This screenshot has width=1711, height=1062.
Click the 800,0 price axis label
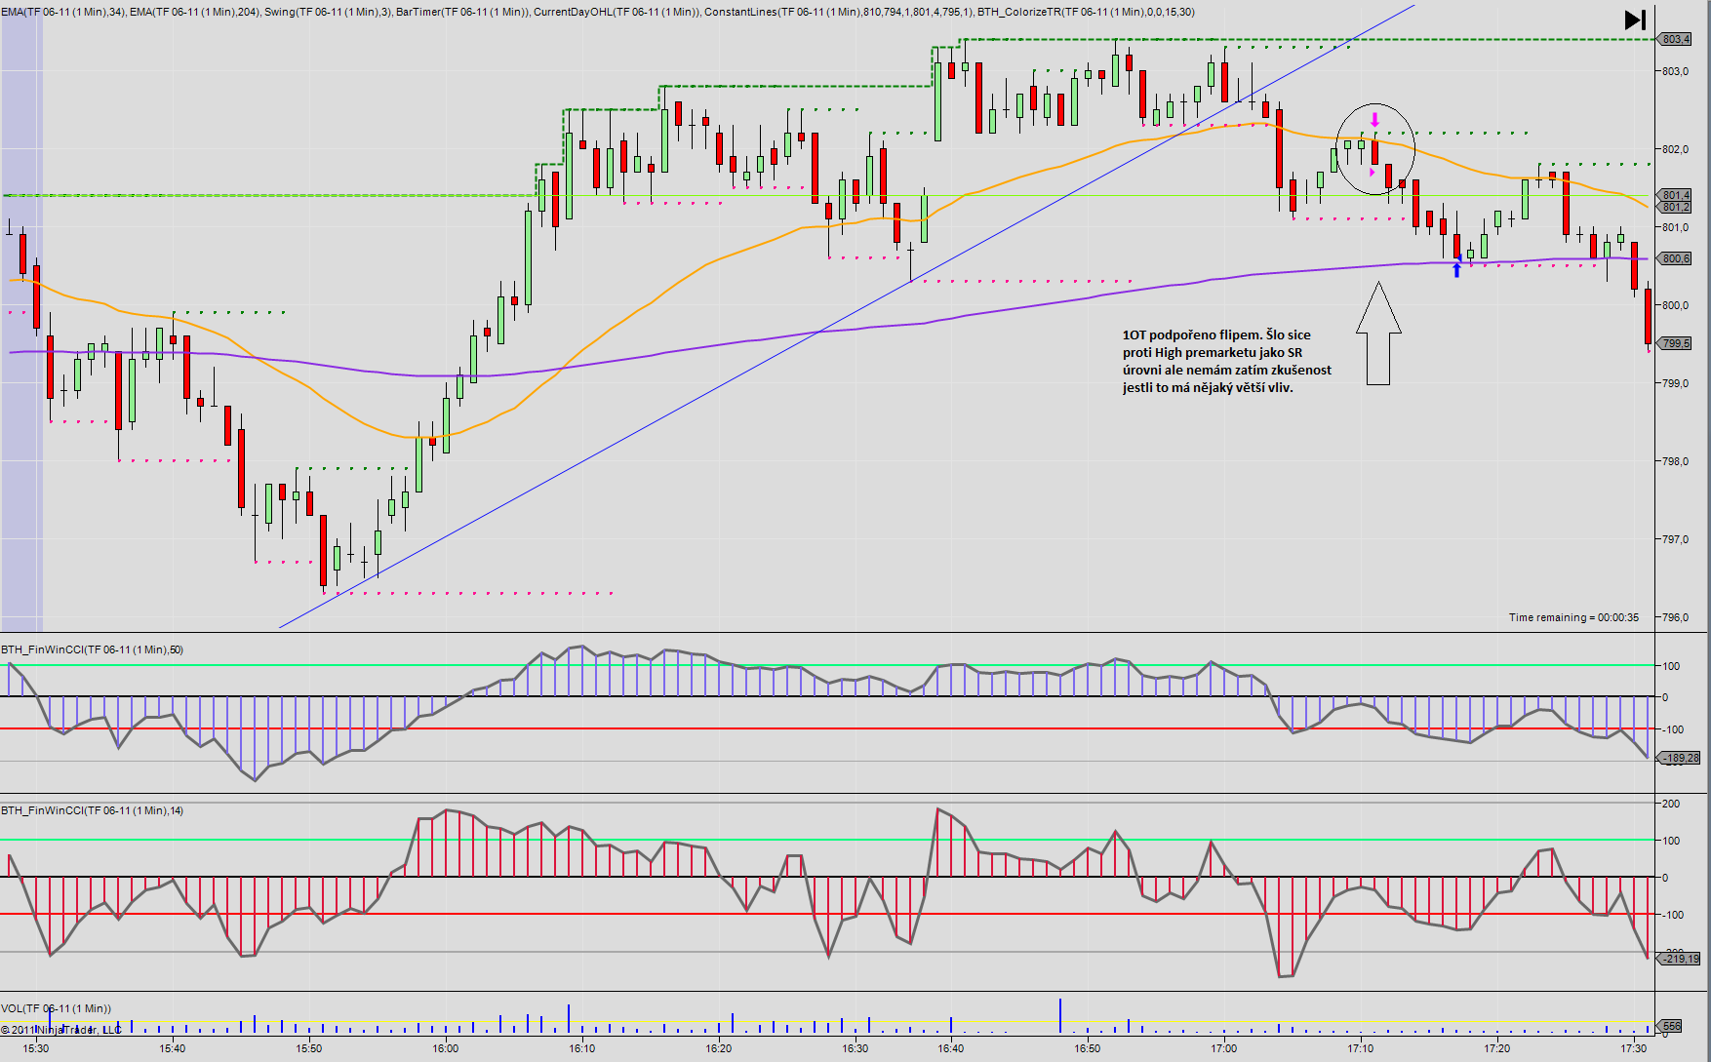click(x=1675, y=305)
